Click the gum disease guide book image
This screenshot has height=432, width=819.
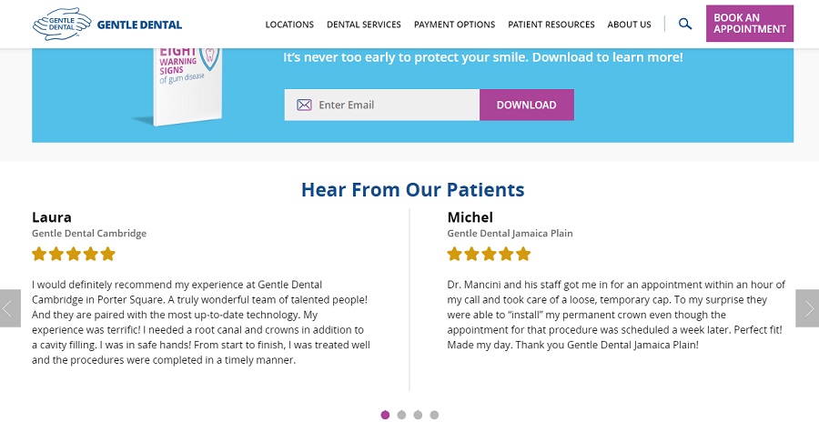coord(184,86)
